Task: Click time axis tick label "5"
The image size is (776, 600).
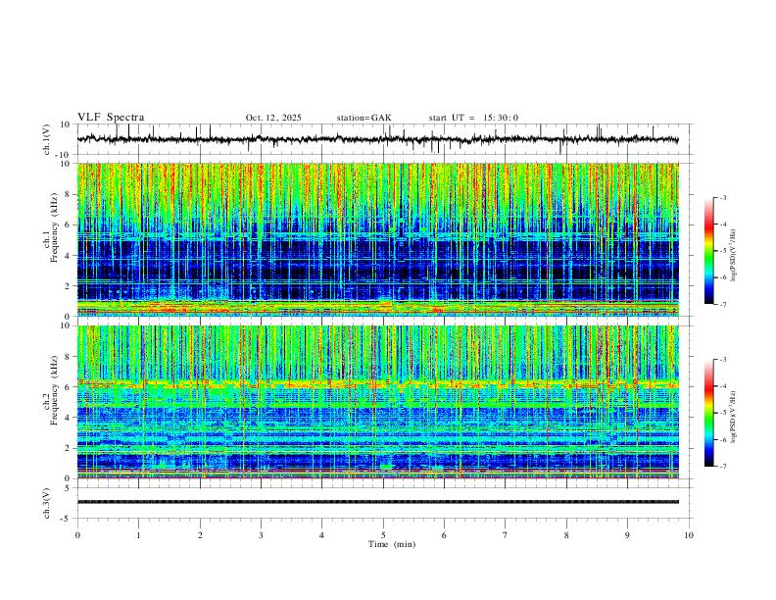Action: click(x=383, y=535)
